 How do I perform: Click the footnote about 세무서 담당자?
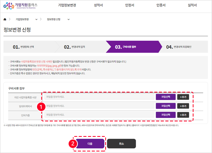(x=91, y=125)
